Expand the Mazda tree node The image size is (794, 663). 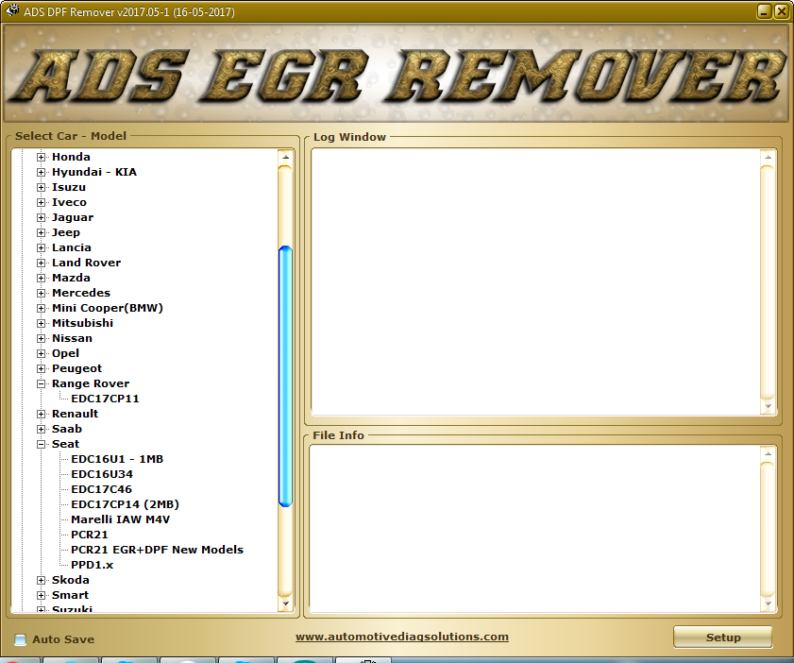click(x=41, y=278)
